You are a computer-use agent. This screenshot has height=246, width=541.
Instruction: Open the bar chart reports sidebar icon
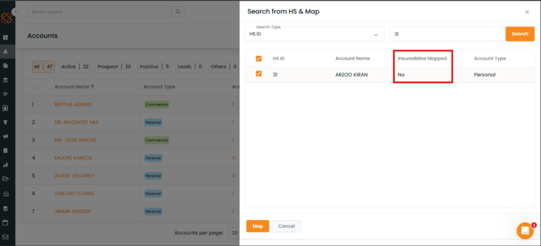(x=5, y=165)
